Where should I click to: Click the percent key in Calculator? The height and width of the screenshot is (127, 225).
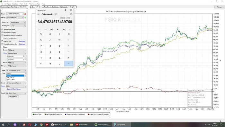[41, 34]
